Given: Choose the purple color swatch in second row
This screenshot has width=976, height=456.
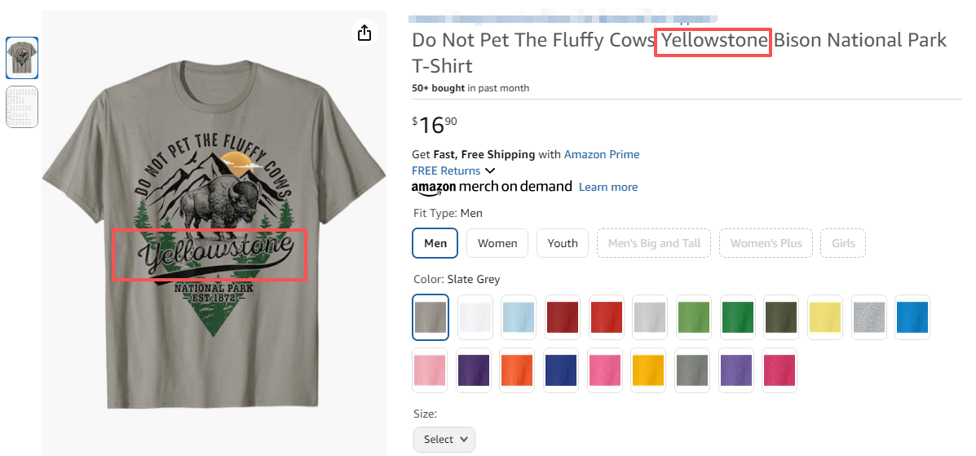Looking at the screenshot, I should tap(475, 370).
